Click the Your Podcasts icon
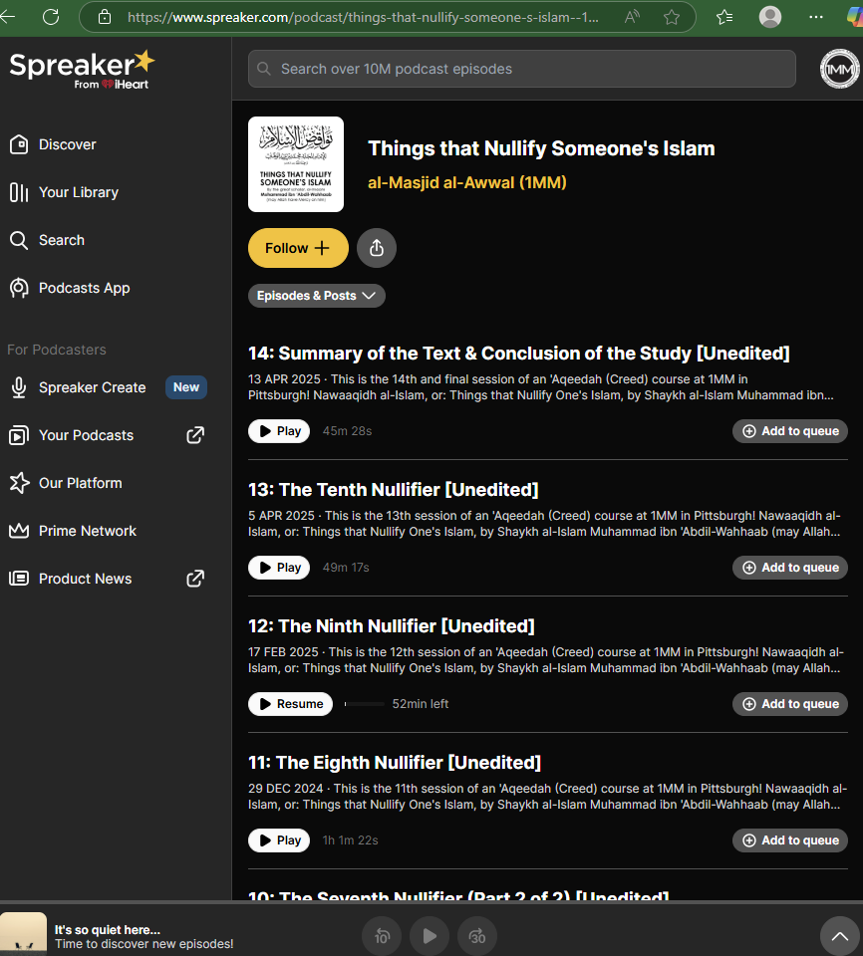863x956 pixels. point(19,435)
